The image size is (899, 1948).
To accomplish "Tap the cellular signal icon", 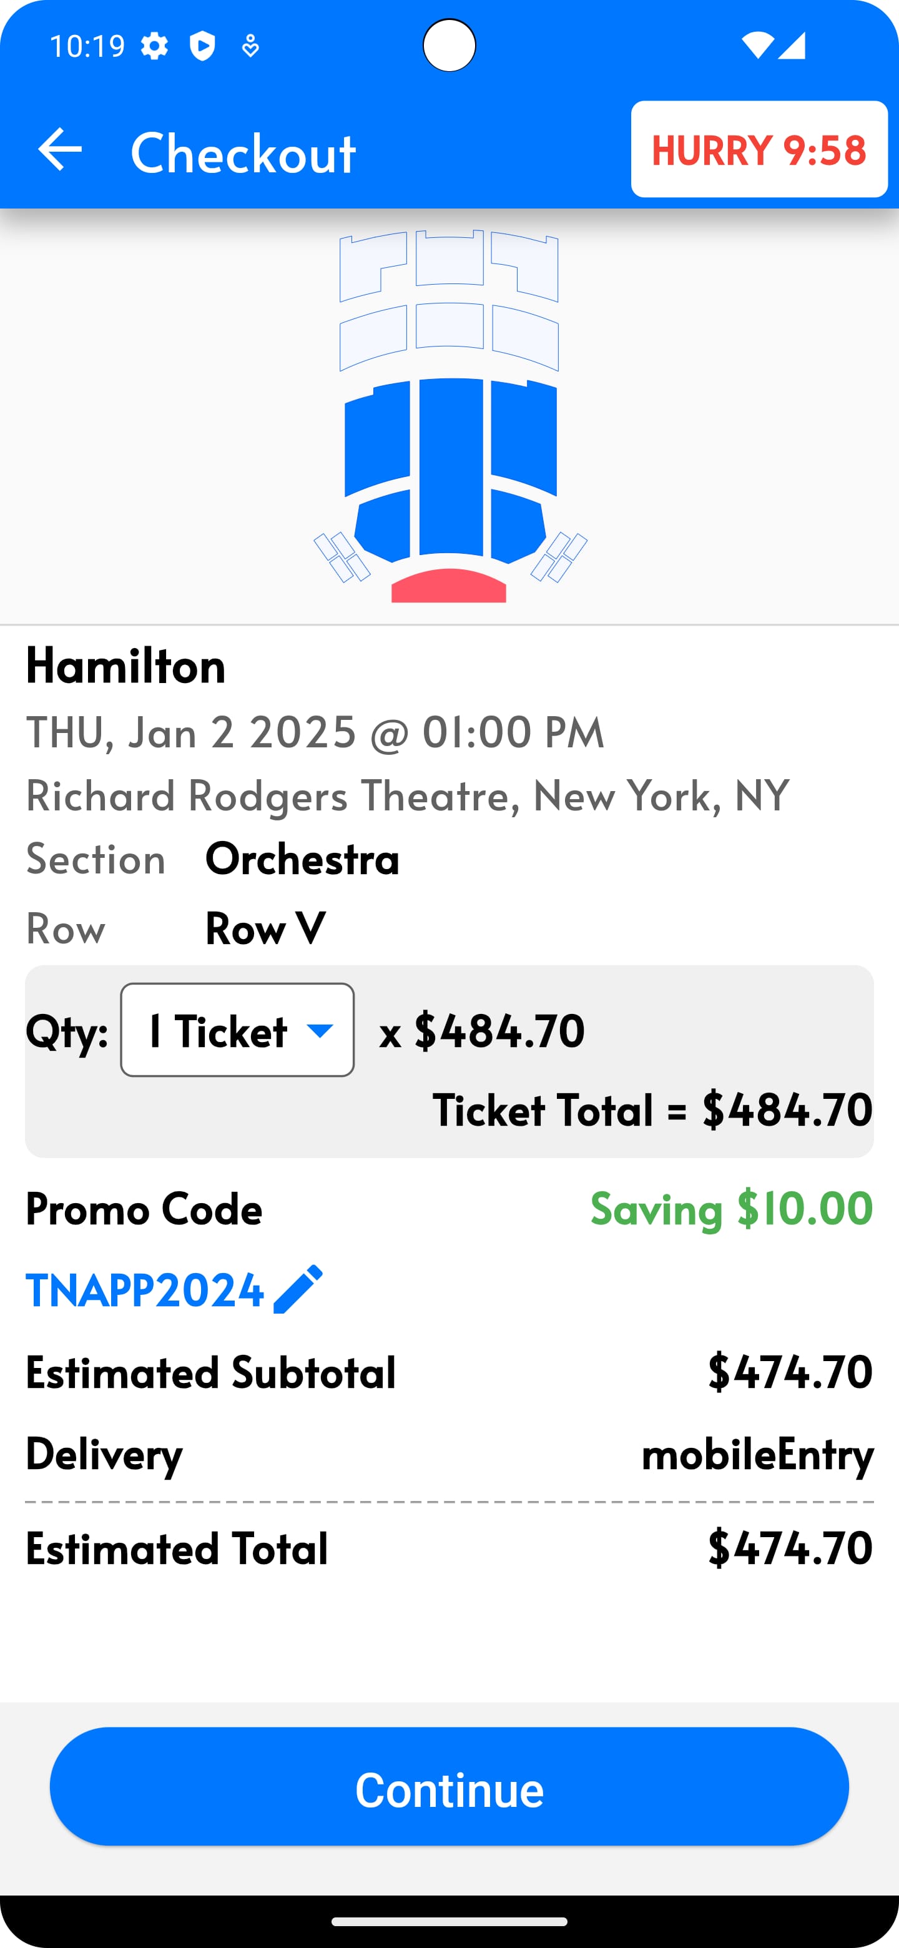I will 792,46.
